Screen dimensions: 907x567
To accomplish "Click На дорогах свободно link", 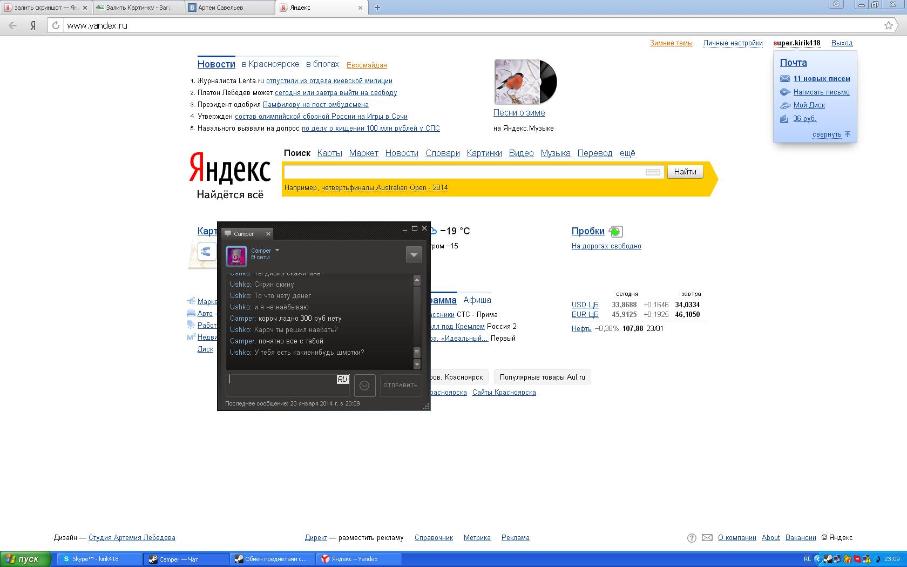I will pos(606,246).
